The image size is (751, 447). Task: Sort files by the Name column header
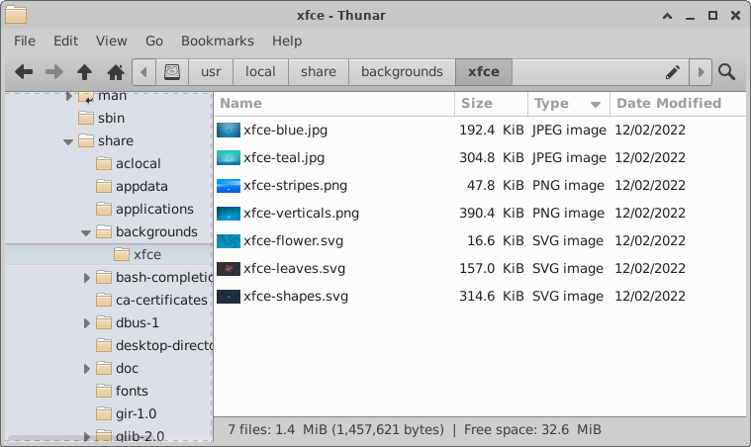333,104
